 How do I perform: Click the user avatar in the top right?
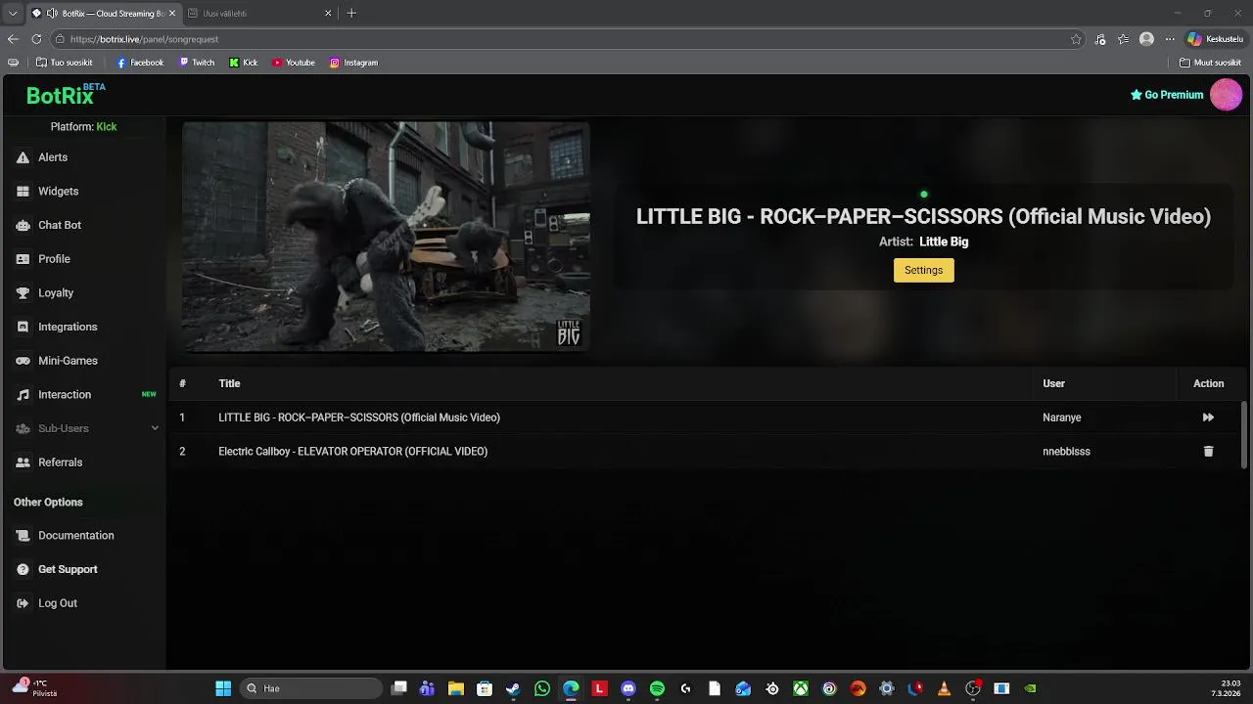tap(1226, 95)
